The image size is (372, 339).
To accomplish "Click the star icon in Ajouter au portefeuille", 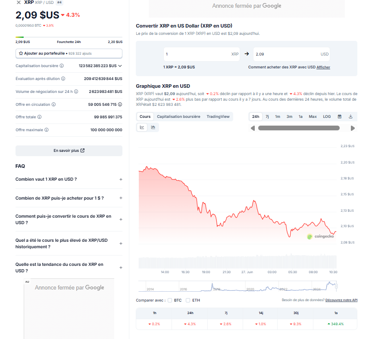I will click(21, 53).
